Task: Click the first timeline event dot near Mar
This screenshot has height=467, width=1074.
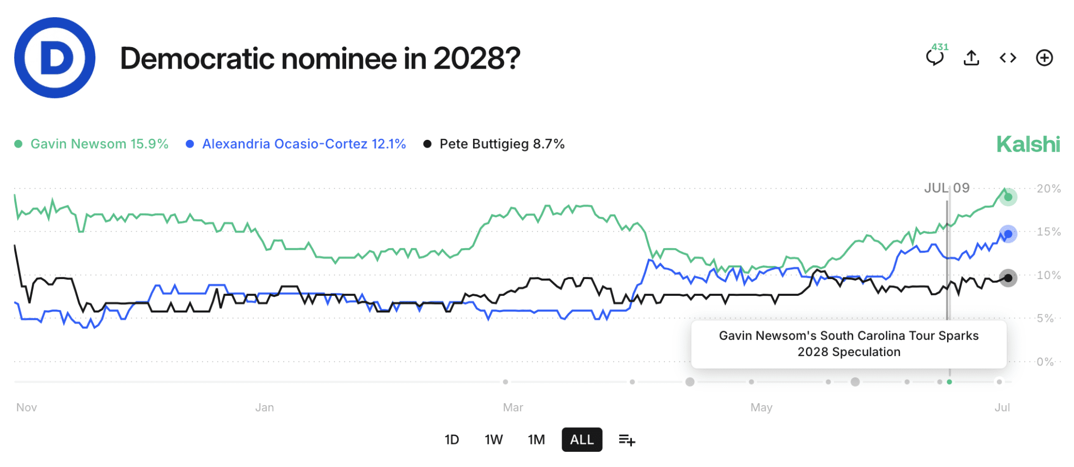Action: click(x=506, y=382)
